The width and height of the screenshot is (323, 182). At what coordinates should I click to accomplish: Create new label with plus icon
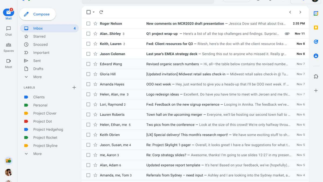(74, 87)
